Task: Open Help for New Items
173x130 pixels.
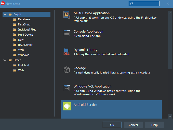Action: point(154,125)
